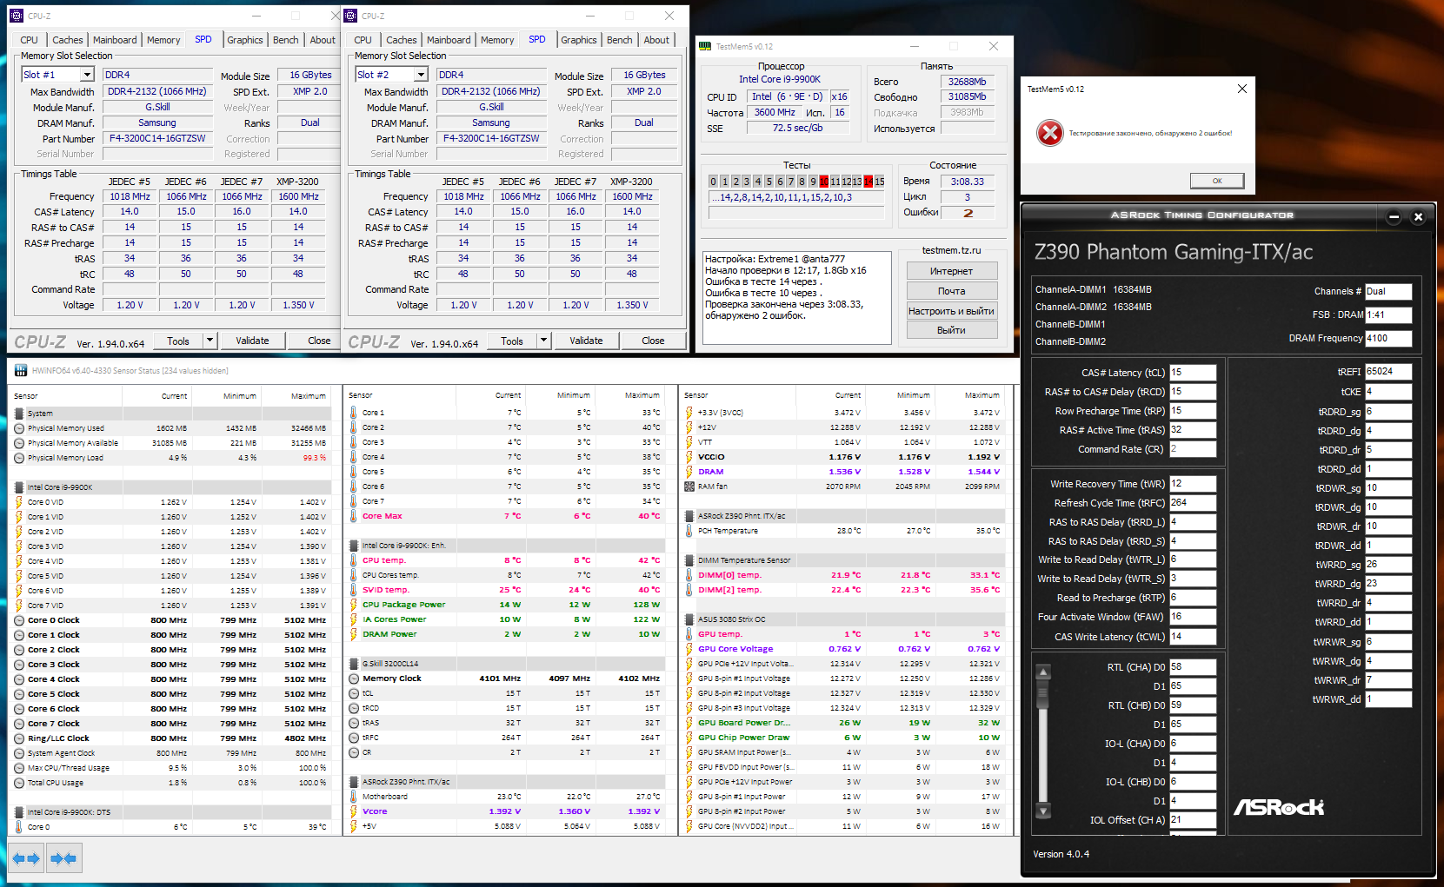Expand Tools dropdown arrow in left CPU-Z
This screenshot has width=1444, height=887.
coord(210,341)
